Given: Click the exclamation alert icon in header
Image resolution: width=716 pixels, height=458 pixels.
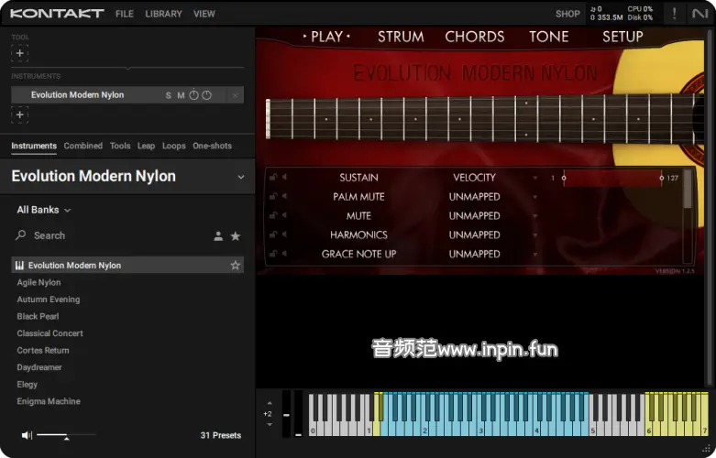Looking at the screenshot, I should pyautogui.click(x=675, y=14).
